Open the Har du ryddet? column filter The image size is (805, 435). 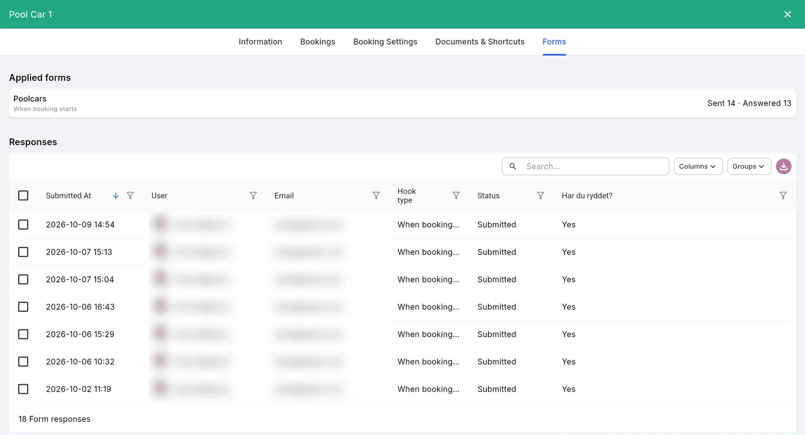783,195
